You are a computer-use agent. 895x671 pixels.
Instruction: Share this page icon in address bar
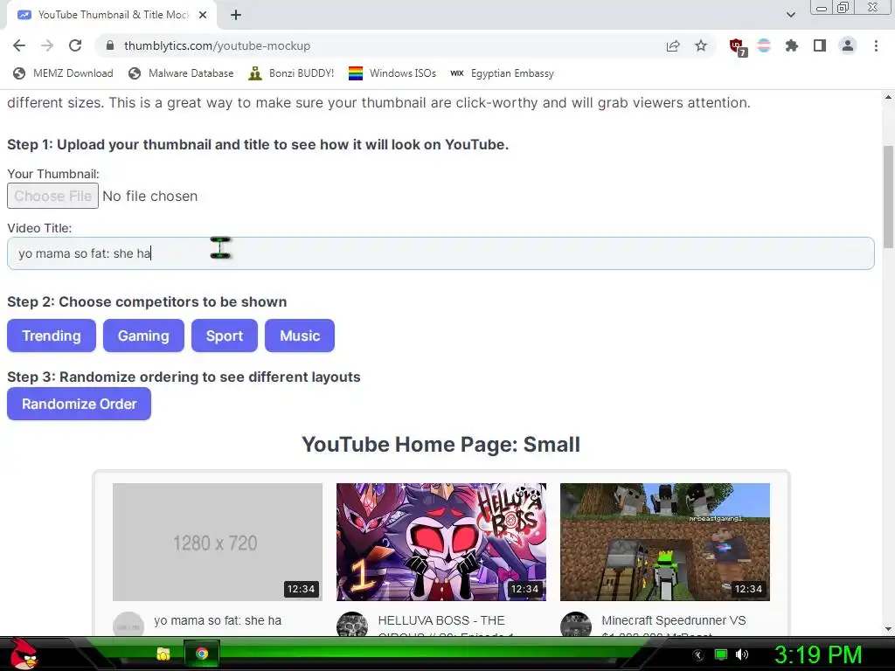click(x=673, y=45)
